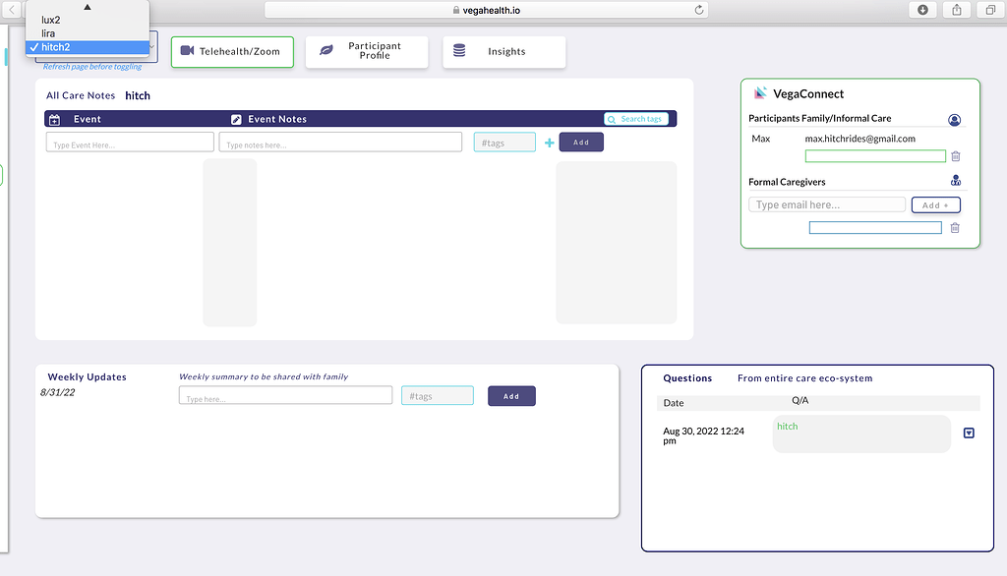The height and width of the screenshot is (576, 1007).
Task: Delete Max's email using the trash icon
Action: (x=954, y=155)
